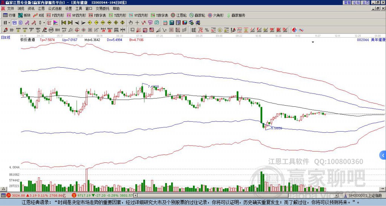
Task: Click the 论坛 forum button
Action: (357, 3)
